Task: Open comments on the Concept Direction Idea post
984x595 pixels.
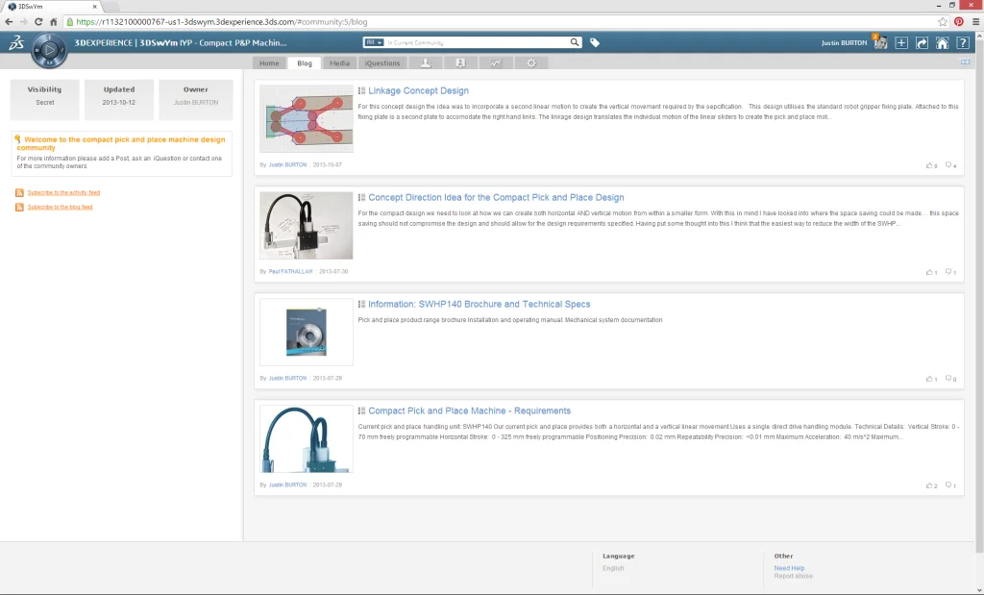Action: coord(948,272)
